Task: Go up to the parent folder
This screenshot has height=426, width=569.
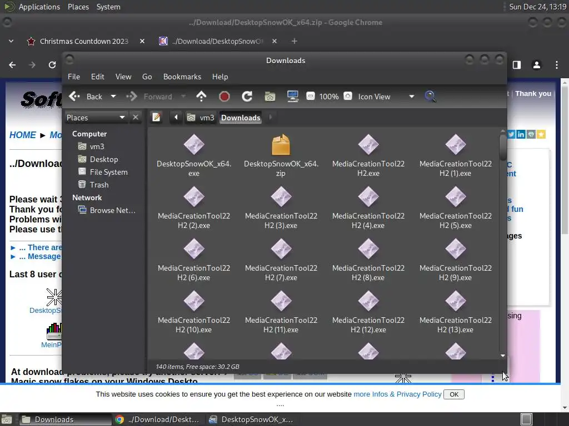Action: [201, 97]
